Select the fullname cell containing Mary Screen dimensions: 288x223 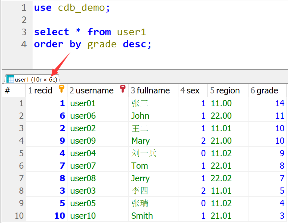tap(141, 141)
